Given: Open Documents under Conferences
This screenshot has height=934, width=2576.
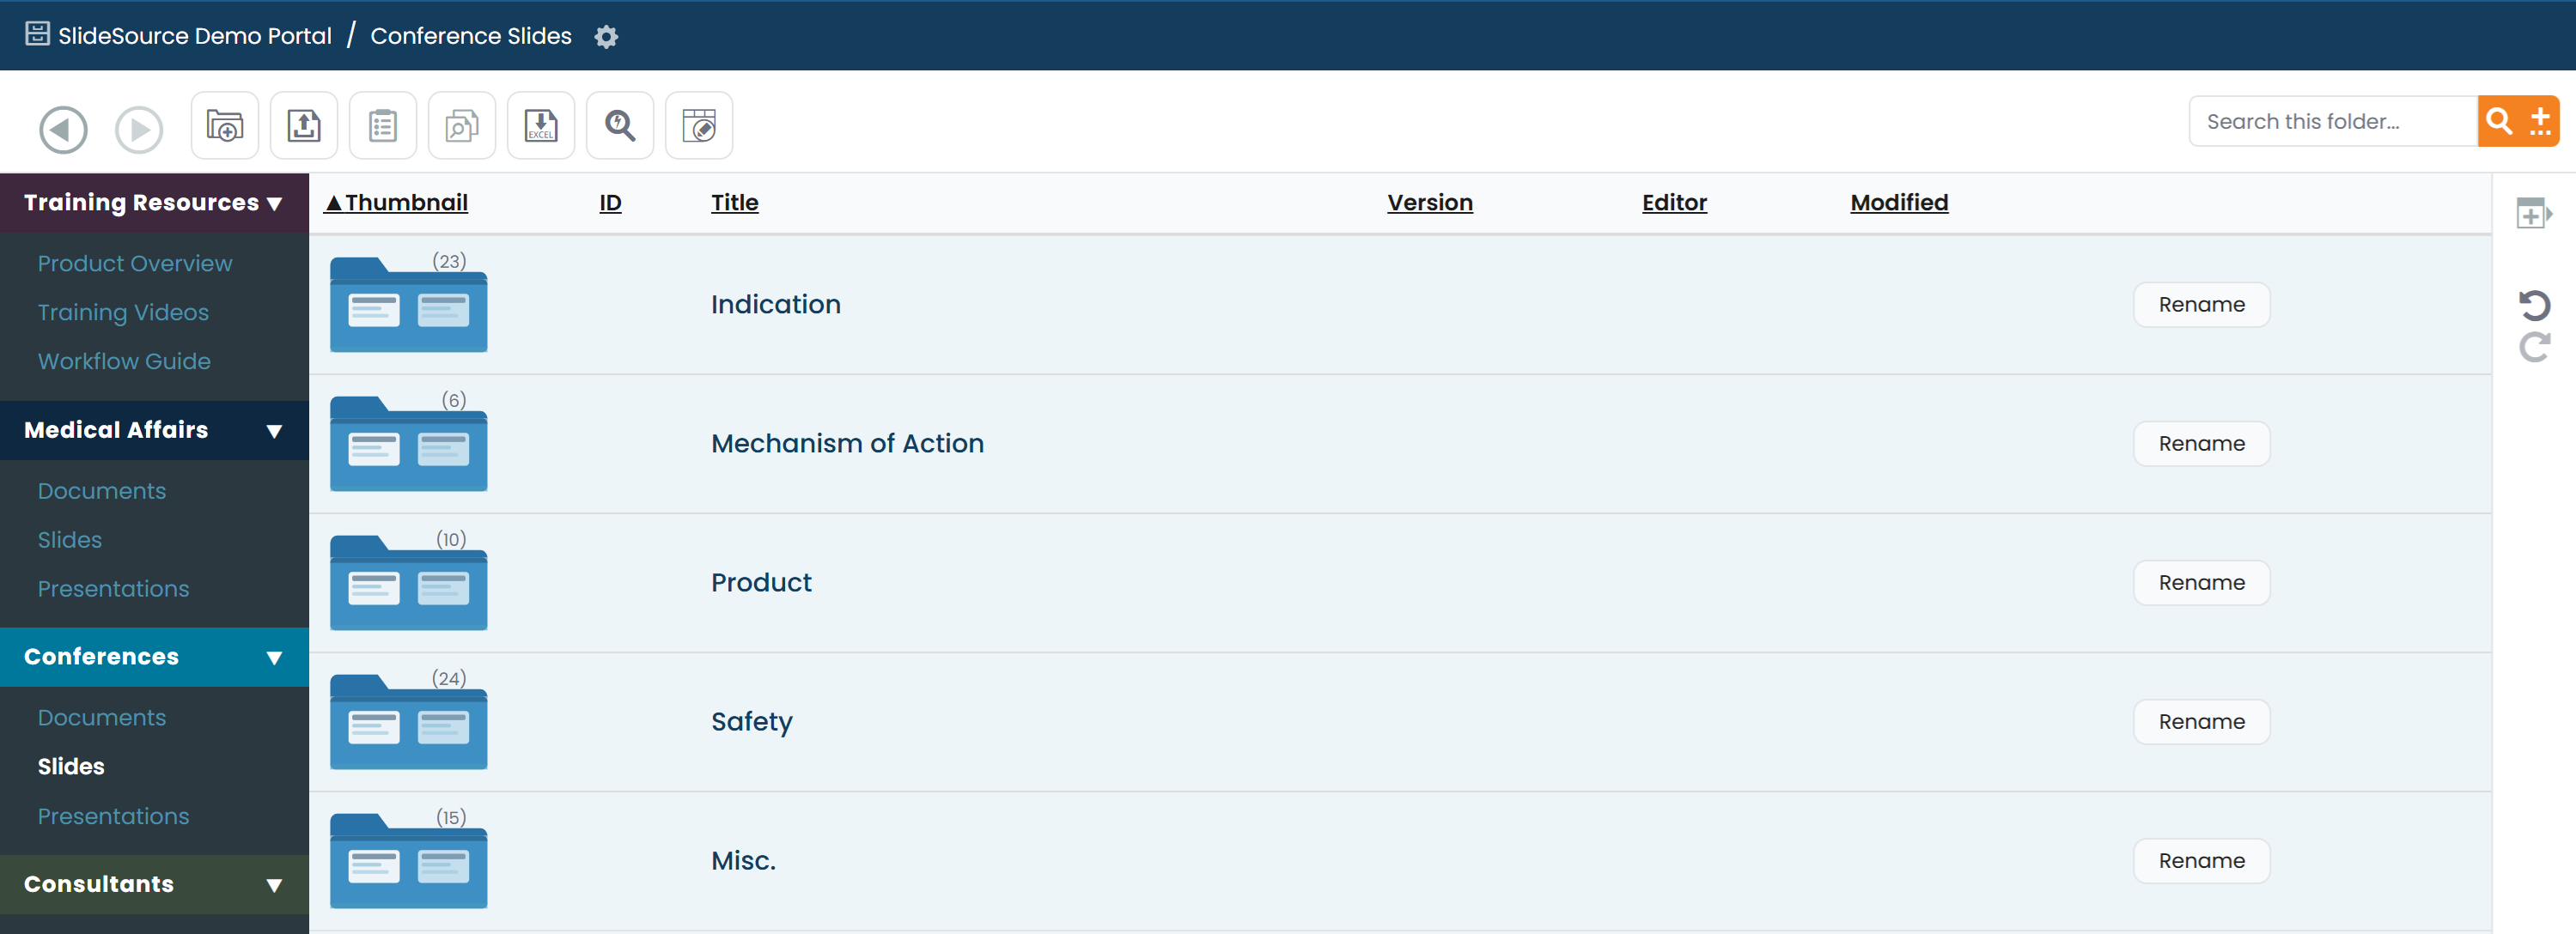Looking at the screenshot, I should click(x=102, y=719).
